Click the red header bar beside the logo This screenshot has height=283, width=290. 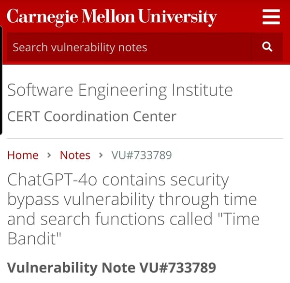pos(239,17)
